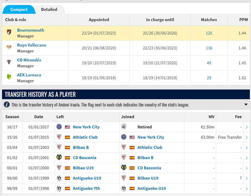Click the CD Mirandés crest icon
Image resolution: width=251 pixels, height=196 pixels.
9,62
